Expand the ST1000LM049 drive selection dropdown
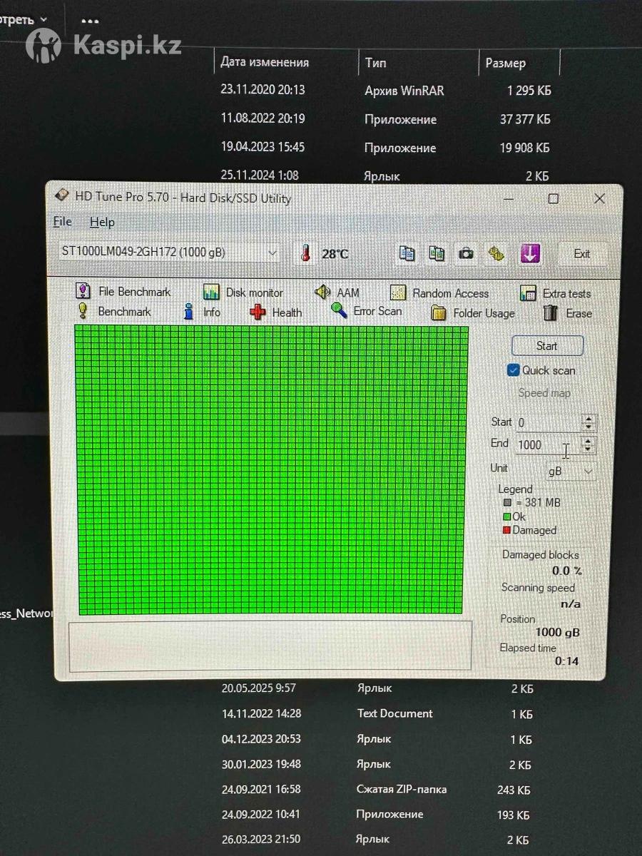 tap(272, 253)
